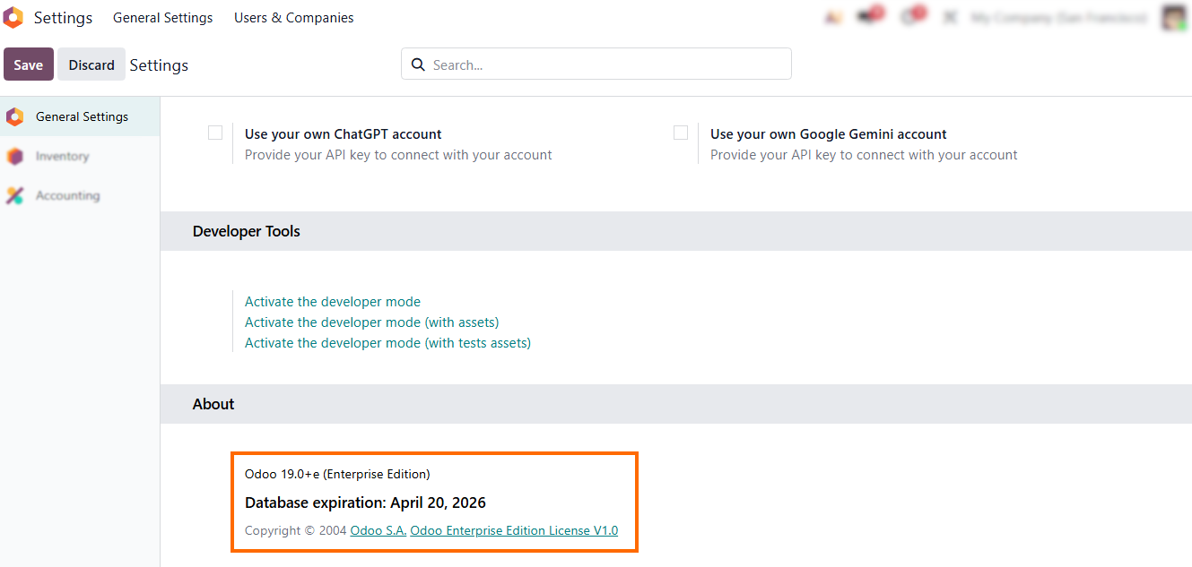Screen dimensions: 1192x567
Task: Click the Discard button
Action: point(91,65)
